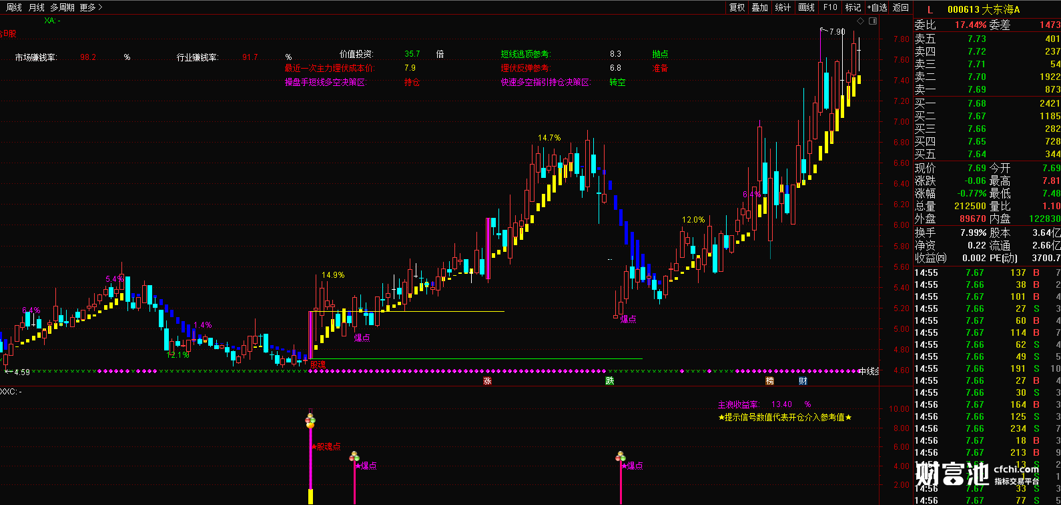The width and height of the screenshot is (1061, 505).
Task: Switch to the 周线 weekly chart period
Action: click(x=14, y=7)
